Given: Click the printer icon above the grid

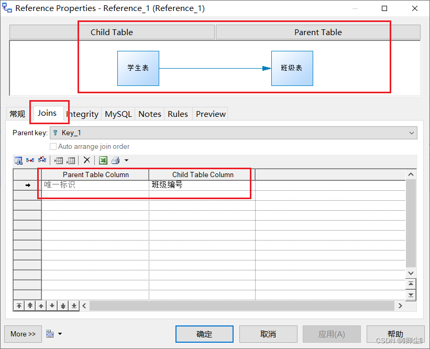Looking at the screenshot, I should [114, 160].
